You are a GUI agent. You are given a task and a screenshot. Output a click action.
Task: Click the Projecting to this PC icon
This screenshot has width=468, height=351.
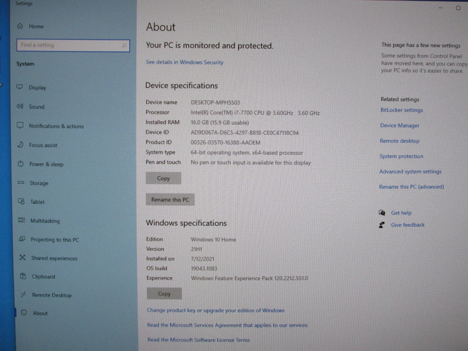(22, 239)
